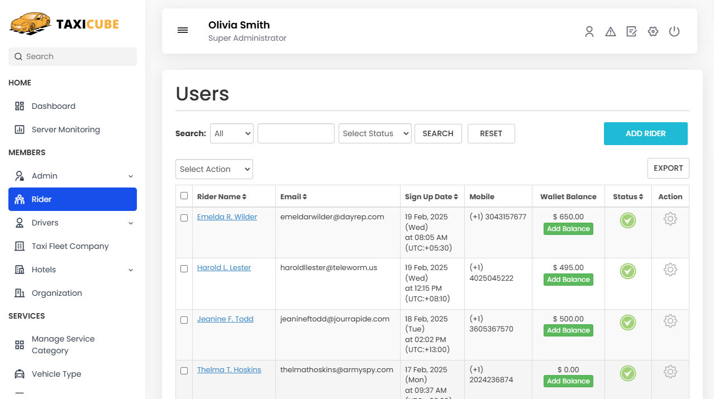Click the warning alerts icon in the header
Image resolution: width=714 pixels, height=399 pixels.
[x=610, y=31]
